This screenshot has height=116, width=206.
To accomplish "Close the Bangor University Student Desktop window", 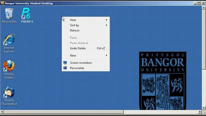I will pyautogui.click(x=203, y=3).
